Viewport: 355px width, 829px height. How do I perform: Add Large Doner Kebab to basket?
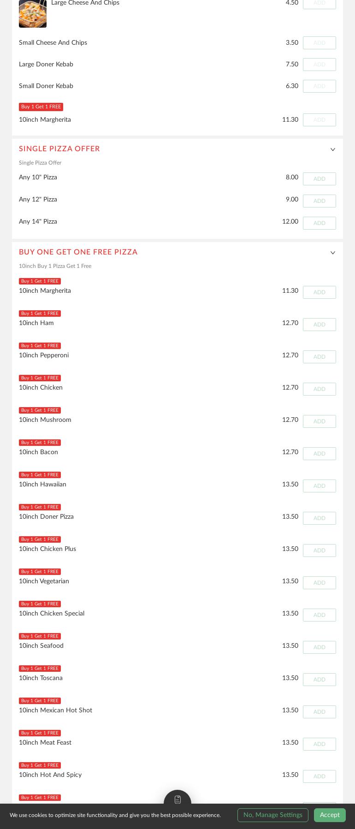(319, 65)
